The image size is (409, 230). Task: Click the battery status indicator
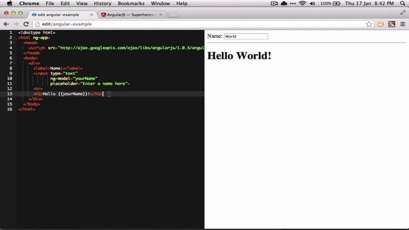click(x=330, y=3)
